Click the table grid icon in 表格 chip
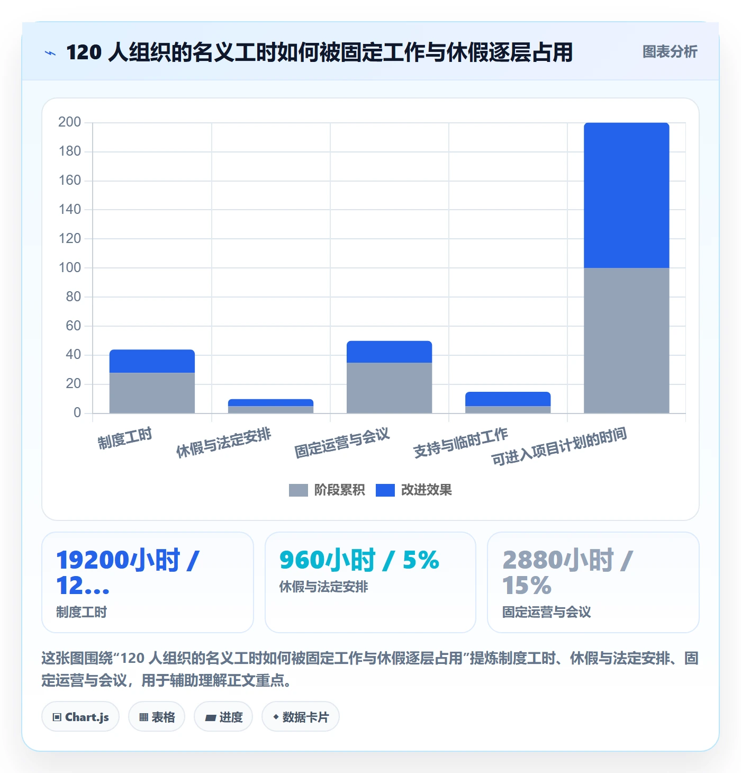The image size is (741, 773). click(x=143, y=717)
